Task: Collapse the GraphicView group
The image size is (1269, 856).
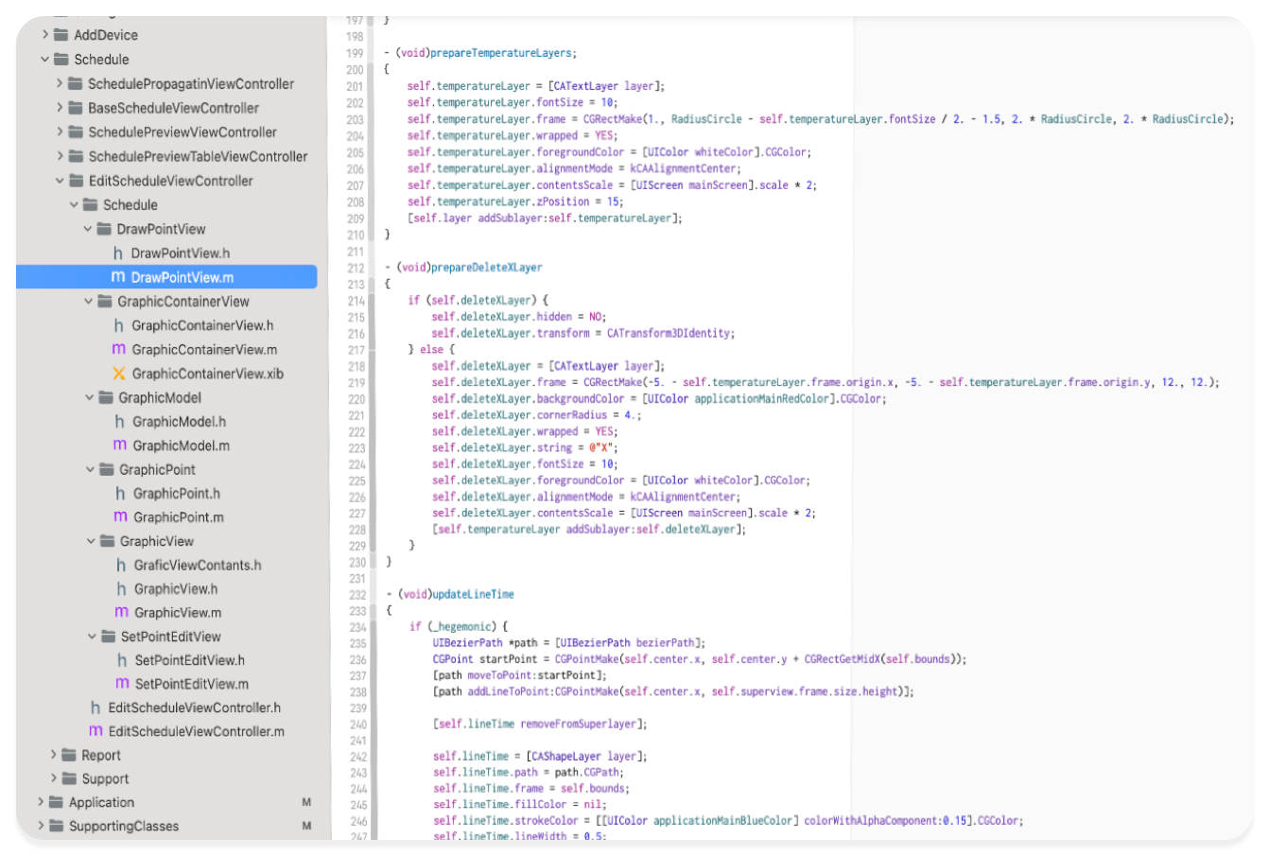Action: click(x=91, y=541)
